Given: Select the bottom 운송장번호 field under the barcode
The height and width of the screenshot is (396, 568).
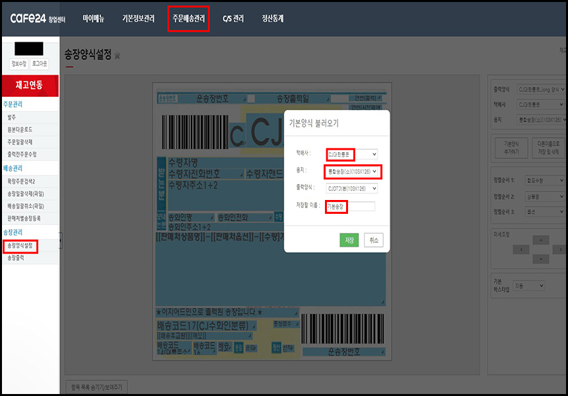Looking at the screenshot, I should click(x=343, y=352).
